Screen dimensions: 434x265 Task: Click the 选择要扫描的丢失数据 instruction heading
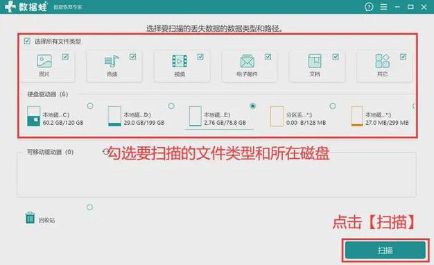click(x=214, y=28)
